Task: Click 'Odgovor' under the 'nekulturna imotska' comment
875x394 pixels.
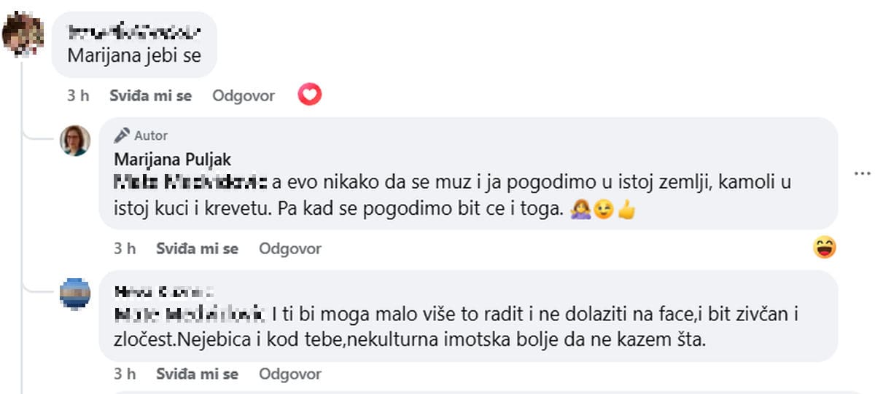Action: [290, 374]
